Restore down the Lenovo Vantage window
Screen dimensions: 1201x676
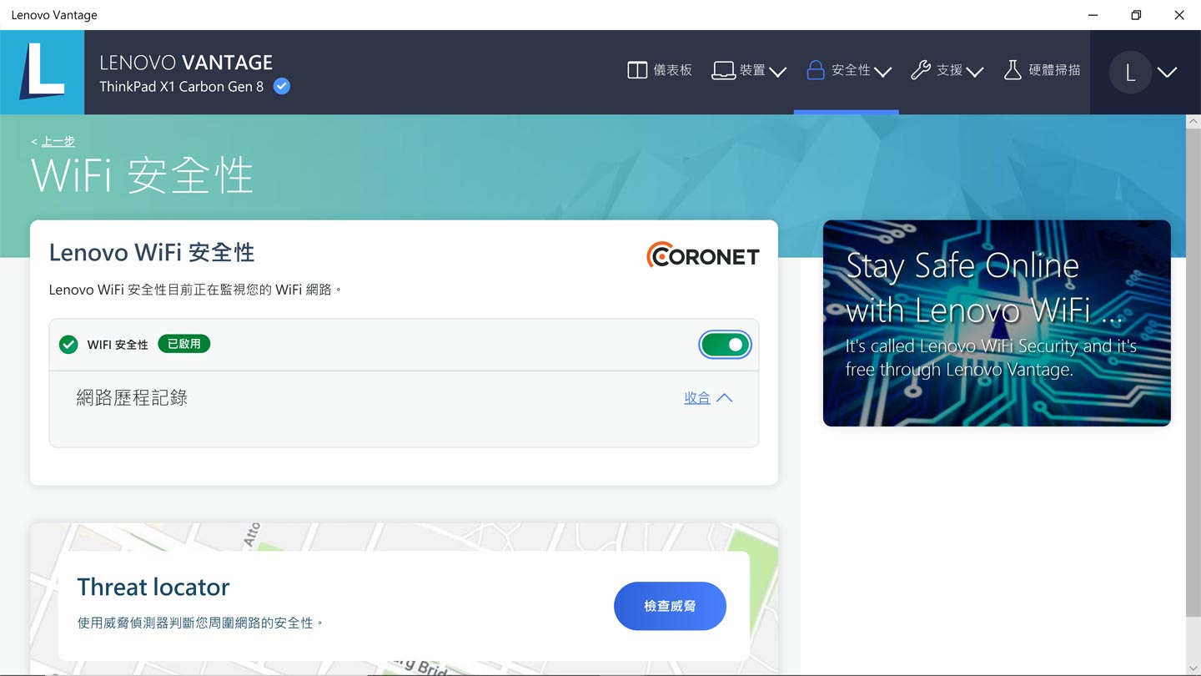tap(1136, 15)
